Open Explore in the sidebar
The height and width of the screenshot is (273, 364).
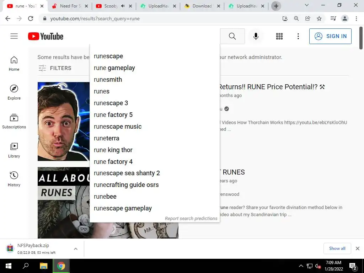click(x=14, y=92)
